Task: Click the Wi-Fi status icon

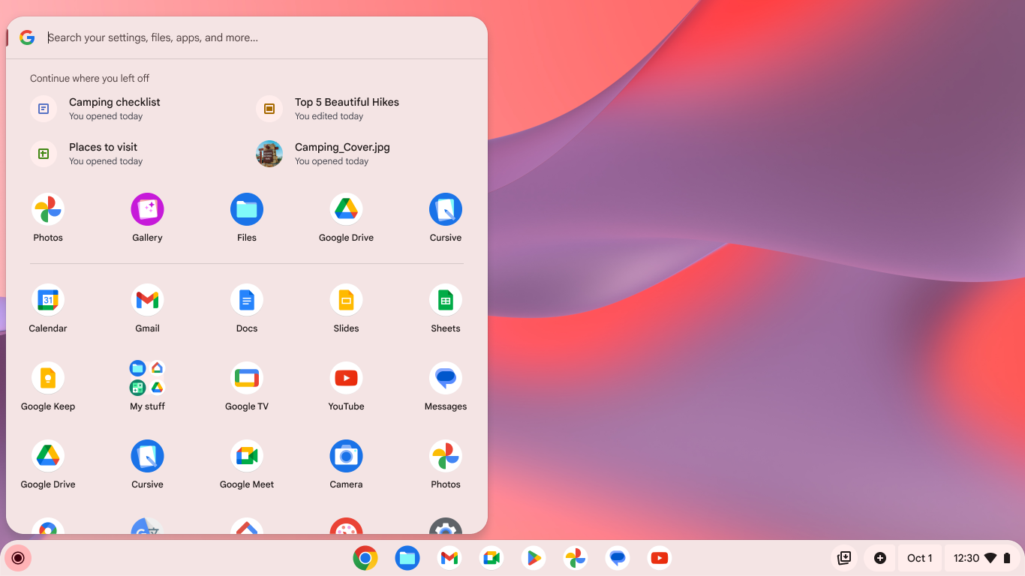Action: click(990, 558)
